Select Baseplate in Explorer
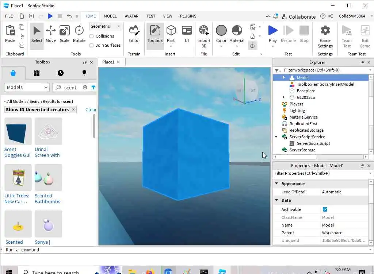The width and height of the screenshot is (374, 274). (306, 91)
